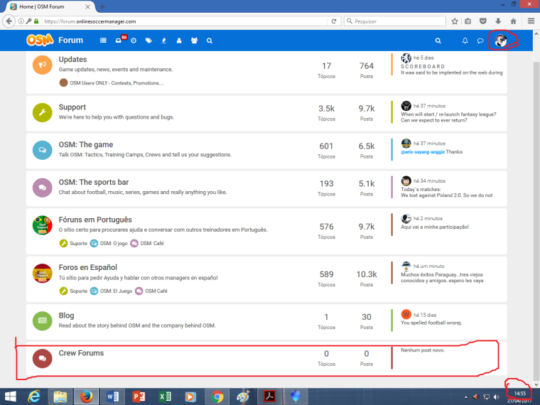
Task: Open Excel from the taskbar
Action: point(165,396)
